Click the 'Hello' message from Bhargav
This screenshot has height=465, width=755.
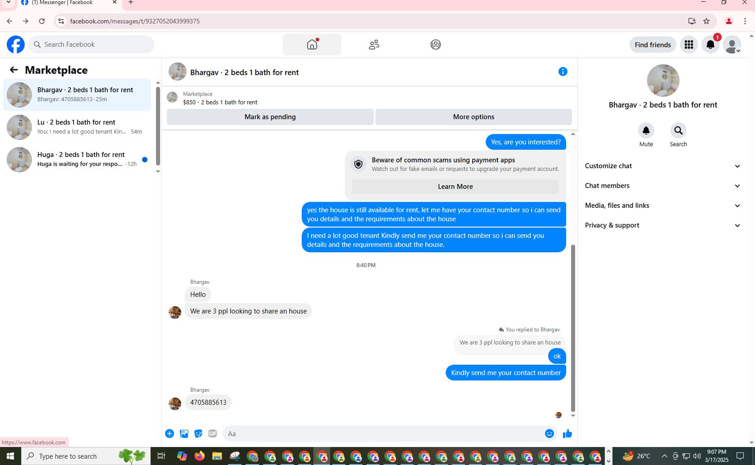point(198,295)
